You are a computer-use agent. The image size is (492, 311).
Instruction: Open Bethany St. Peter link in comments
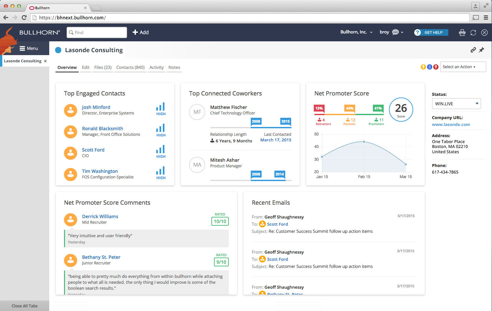click(101, 257)
